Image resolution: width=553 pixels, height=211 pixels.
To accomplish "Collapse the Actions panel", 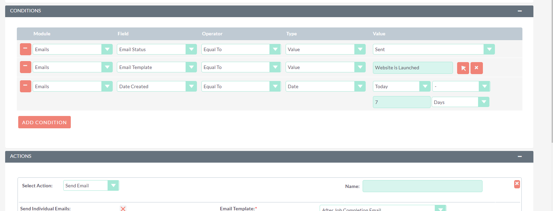I will (520, 156).
